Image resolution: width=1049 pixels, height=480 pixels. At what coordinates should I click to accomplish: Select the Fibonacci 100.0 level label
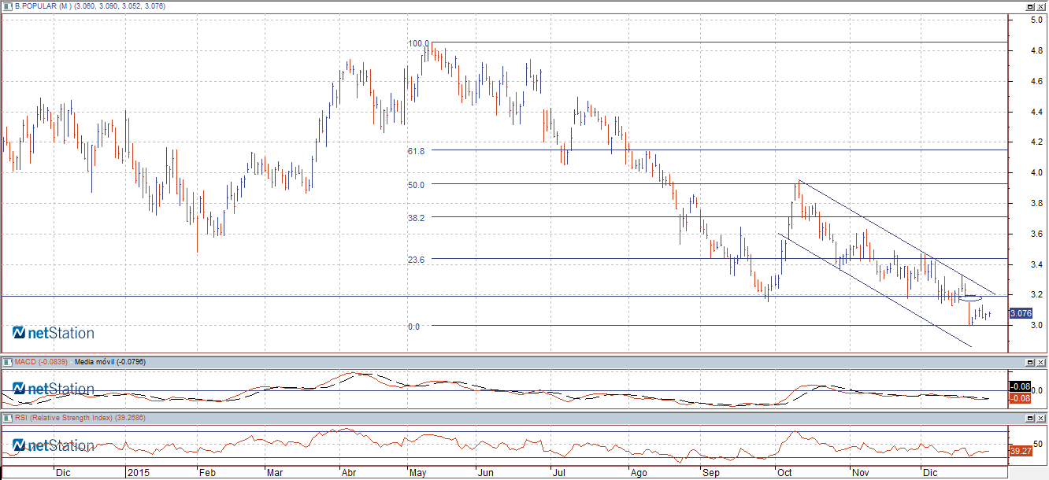(418, 44)
